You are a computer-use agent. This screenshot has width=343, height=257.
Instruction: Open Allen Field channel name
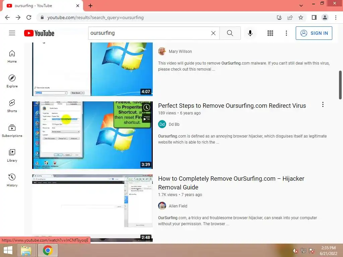tap(178, 206)
